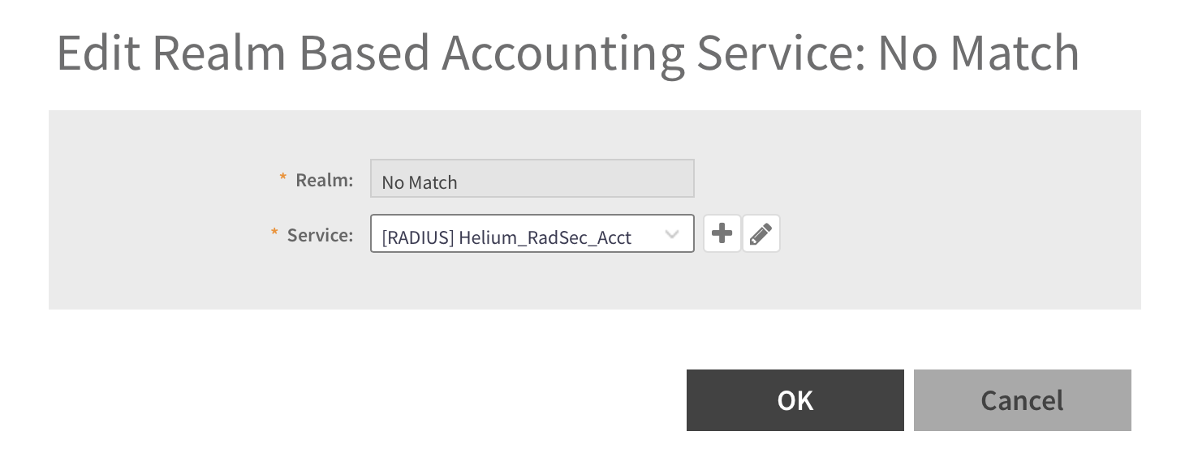The width and height of the screenshot is (1185, 457).
Task: Click the plus icon to add a service
Action: coord(722,234)
